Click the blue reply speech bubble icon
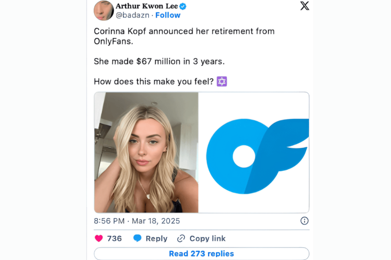The height and width of the screenshot is (260, 391). coord(137,238)
